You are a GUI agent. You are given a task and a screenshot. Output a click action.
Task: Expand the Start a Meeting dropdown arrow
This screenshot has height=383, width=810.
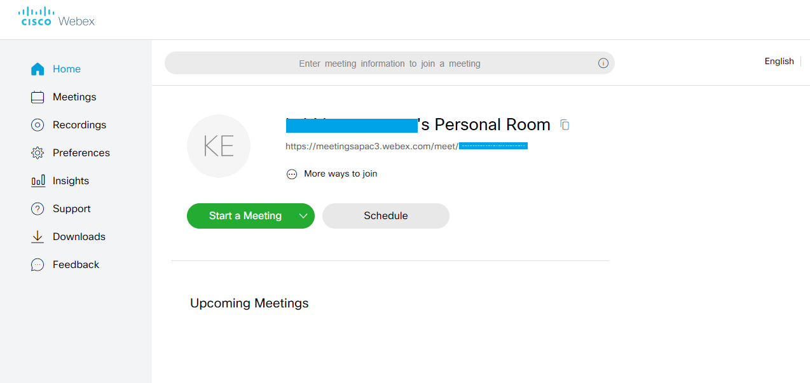click(303, 216)
